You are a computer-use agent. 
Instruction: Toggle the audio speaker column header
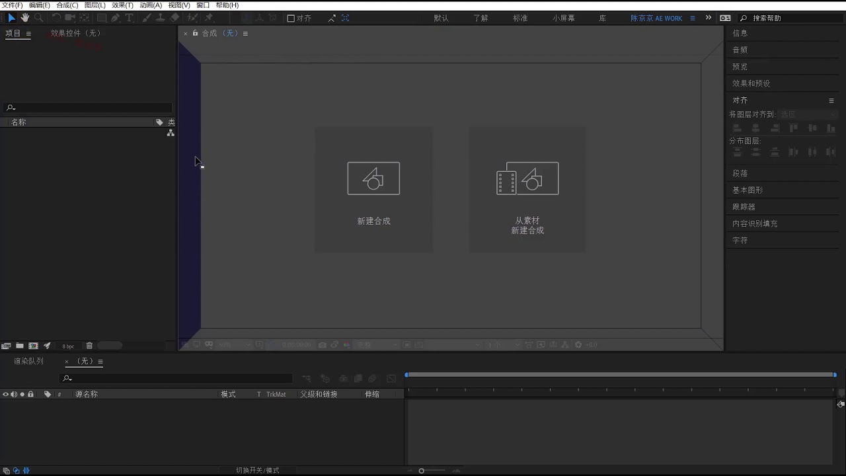14,394
